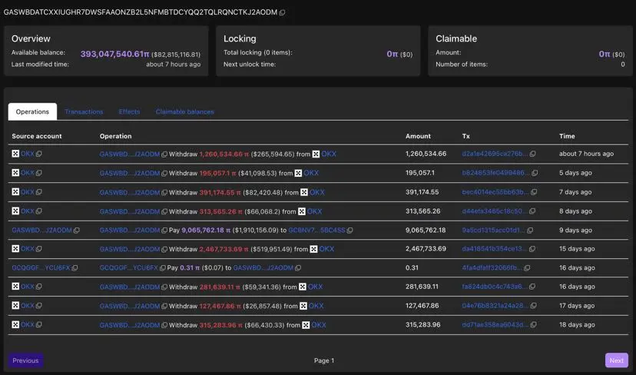The image size is (636, 375).
Task: Copy OKX source account in first row
Action: pos(39,154)
